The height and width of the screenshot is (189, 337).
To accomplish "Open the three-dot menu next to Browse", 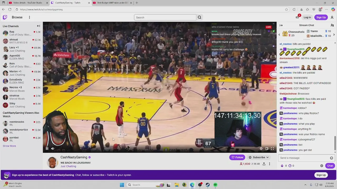I will click(29, 17).
